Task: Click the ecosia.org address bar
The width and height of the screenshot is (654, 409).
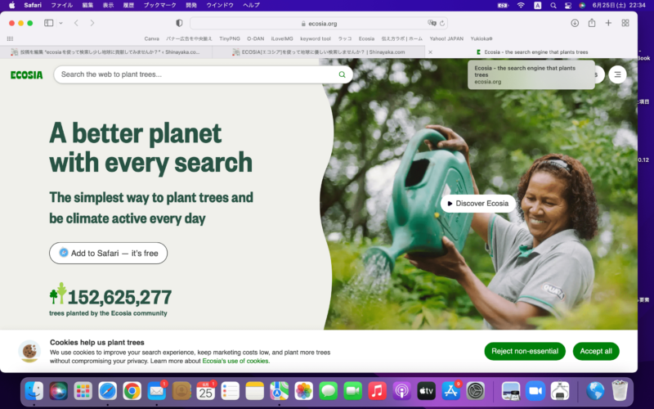Action: (319, 24)
